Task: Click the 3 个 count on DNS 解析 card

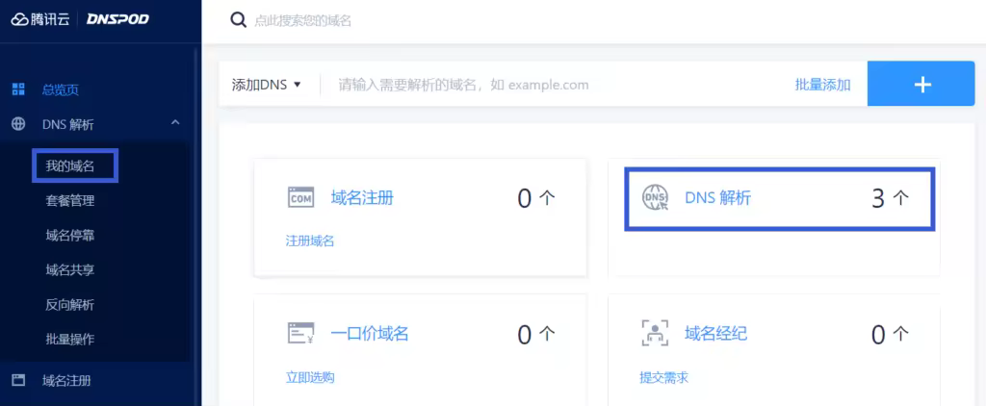Action: (891, 198)
